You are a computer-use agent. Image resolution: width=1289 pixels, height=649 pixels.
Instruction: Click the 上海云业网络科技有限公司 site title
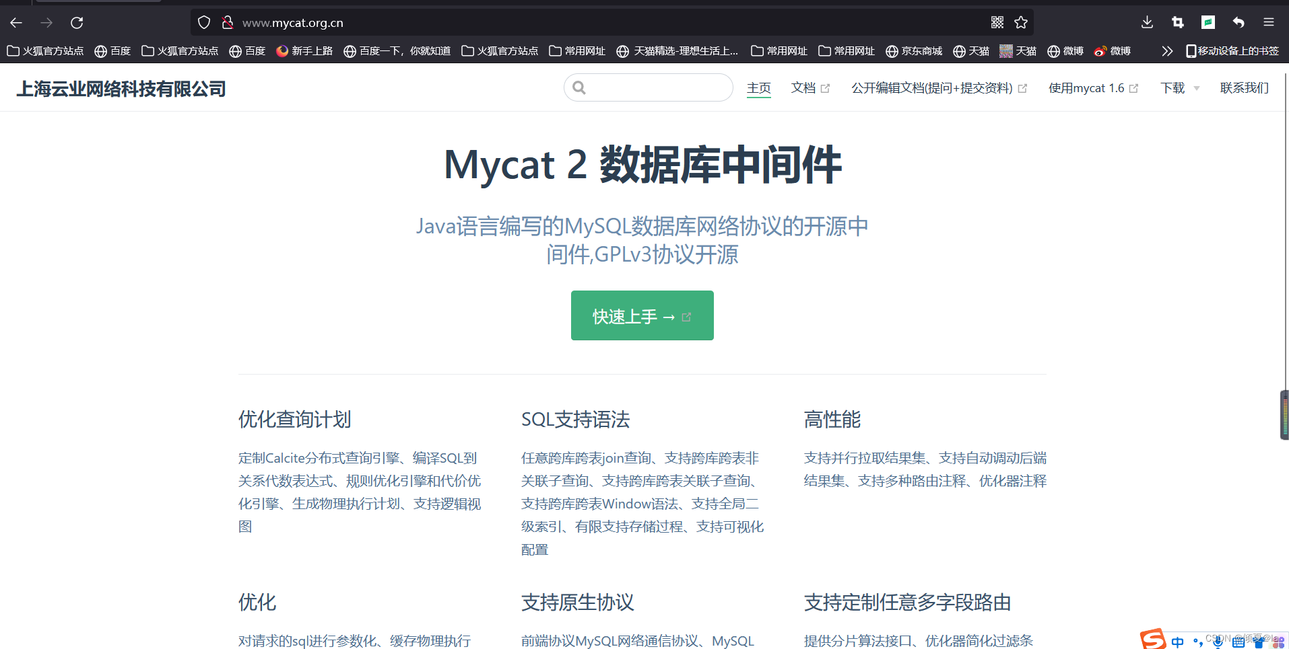coord(121,89)
